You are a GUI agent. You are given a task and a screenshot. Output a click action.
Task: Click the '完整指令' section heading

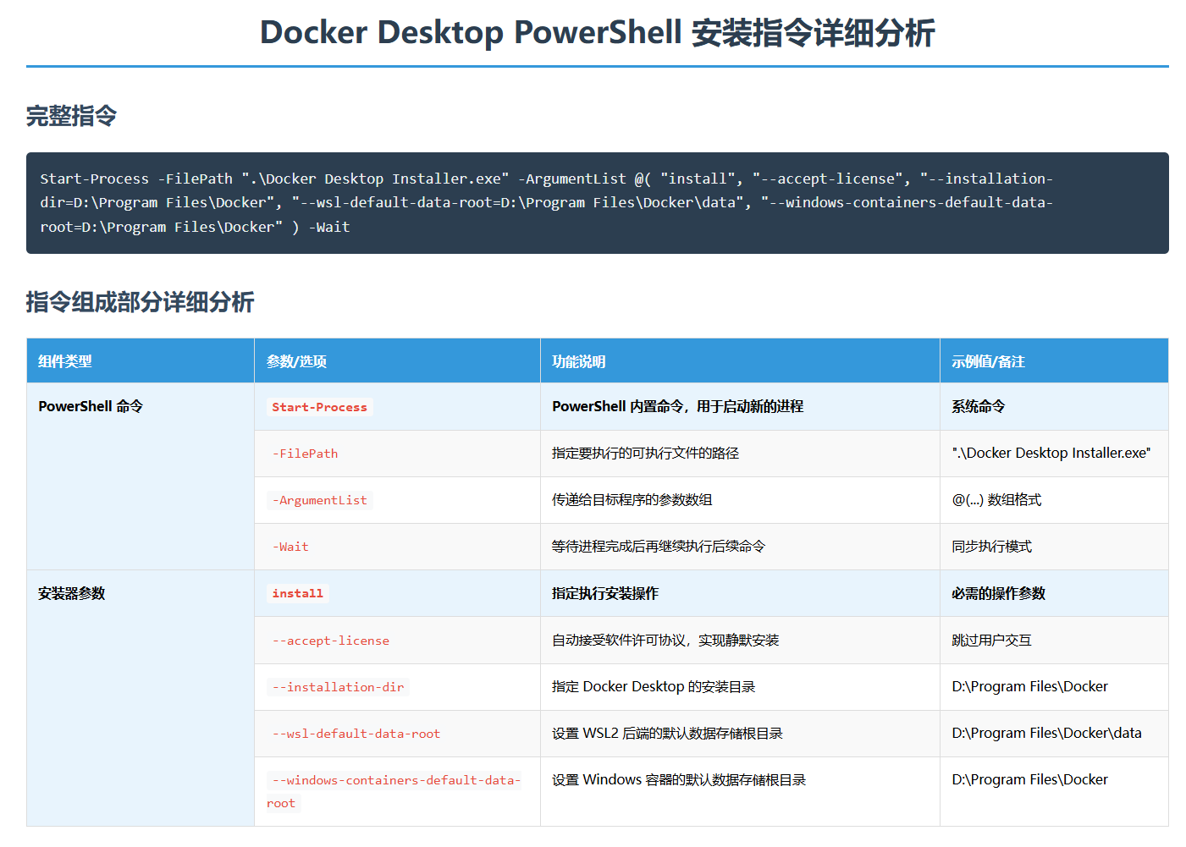[71, 116]
